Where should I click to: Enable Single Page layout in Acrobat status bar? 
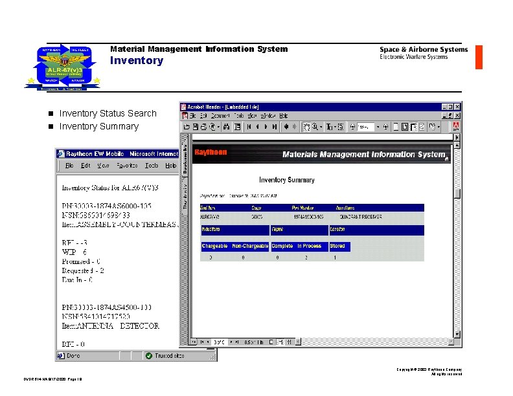(271, 342)
